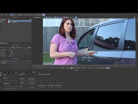Switch to the Clip tab

pyautogui.click(x=3, y=72)
